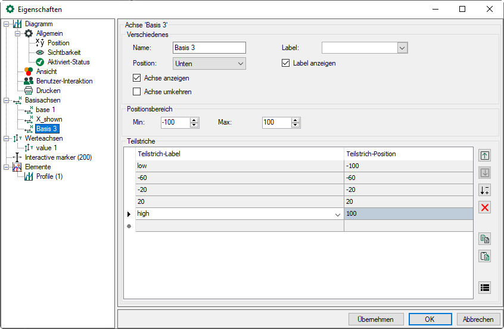This screenshot has height=329, width=504.
Task: Click the move tick row up icon
Action: [485, 156]
